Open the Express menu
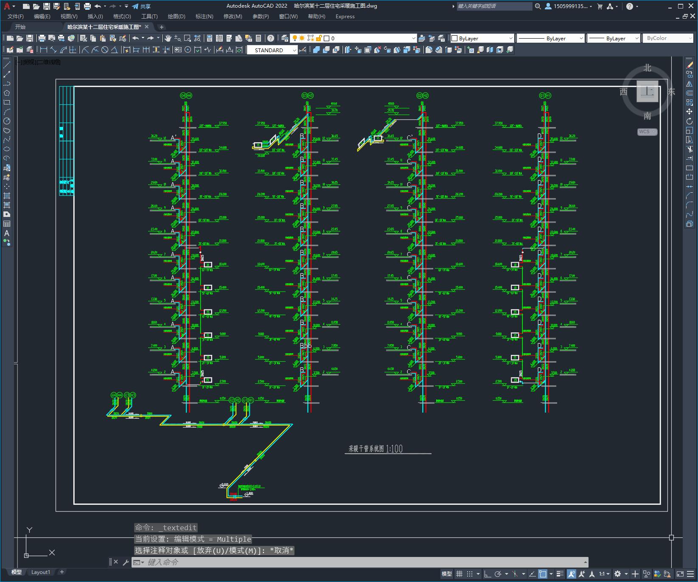Screen dimensions: 698x582 (x=345, y=17)
